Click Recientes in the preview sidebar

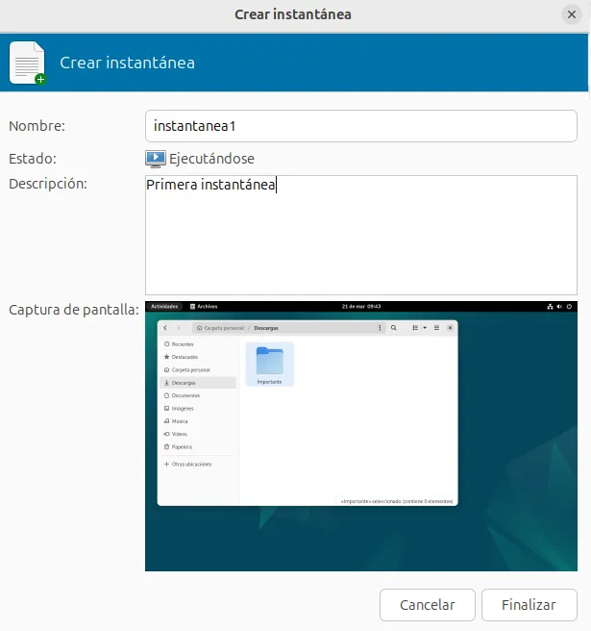(x=182, y=343)
